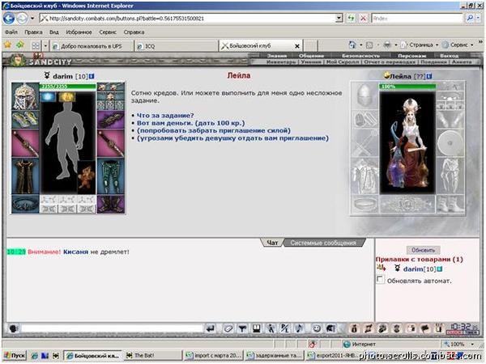Open the Файл menu

(11, 32)
